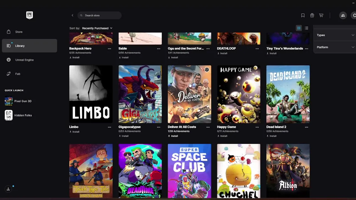The image size is (356, 200).
Task: Open Gigapocalypse cover thumbnail
Action: tap(140, 94)
